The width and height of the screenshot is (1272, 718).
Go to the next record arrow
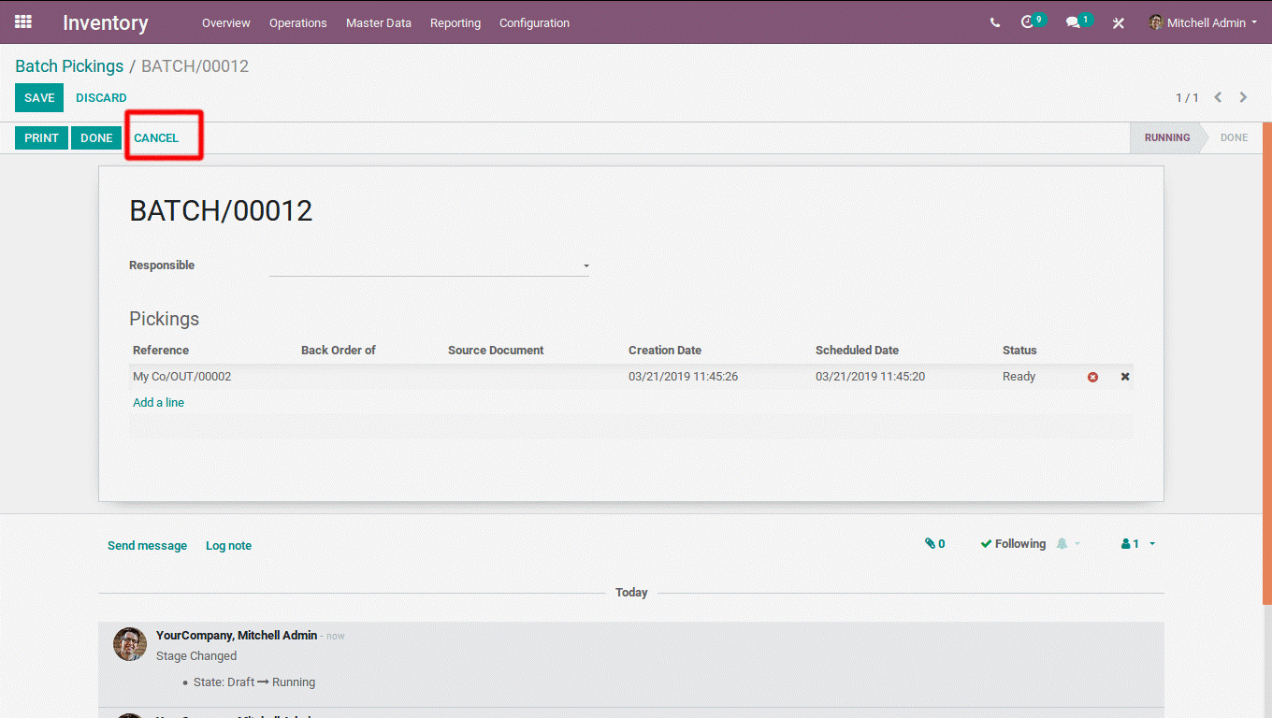click(x=1243, y=97)
